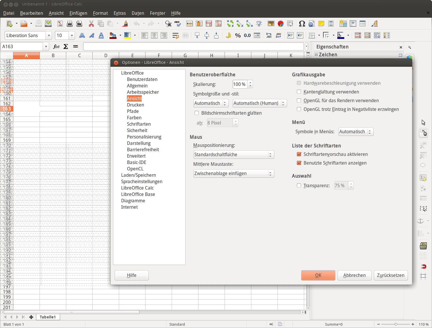This screenshot has height=328, width=432.
Task: Insert special character Omega icon
Action: pyautogui.click(x=302, y=24)
